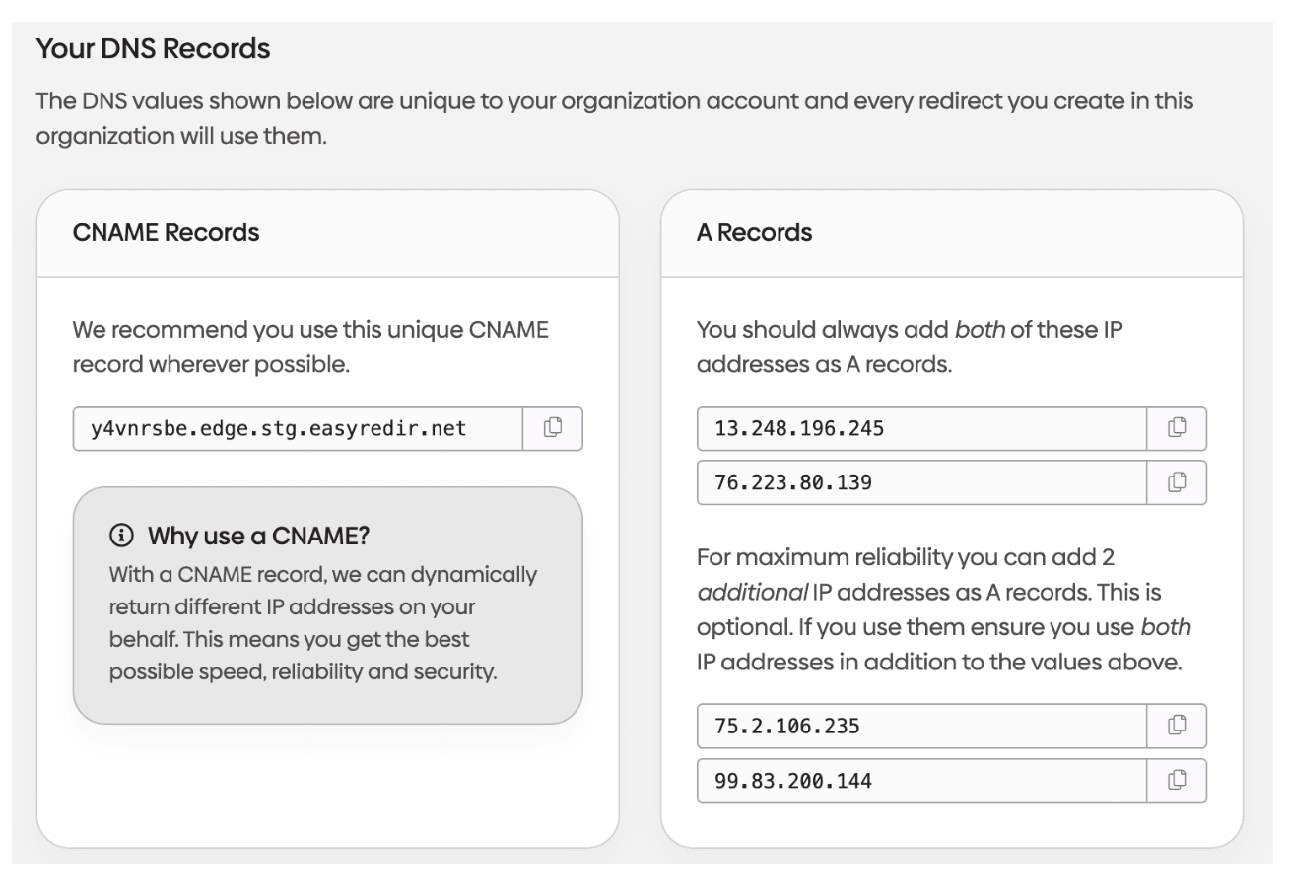
Task: Click the Why use a CNAME? title
Action: [258, 537]
